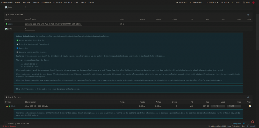This screenshot has width=259, height=128.
Task: Click the grey standby mode indicator in help
Action: pos(17,44)
